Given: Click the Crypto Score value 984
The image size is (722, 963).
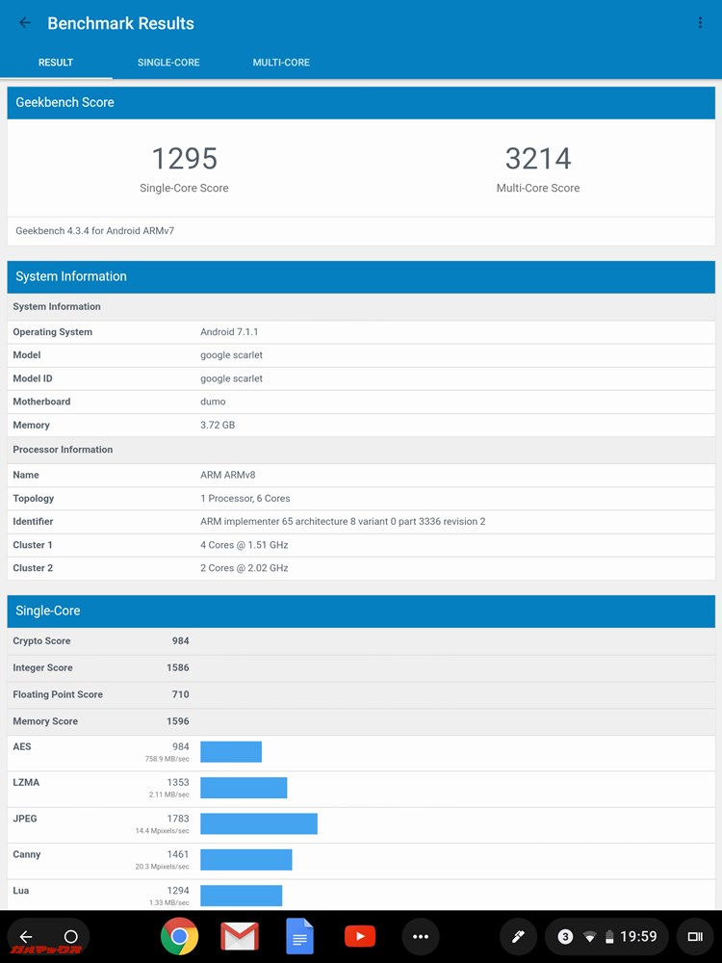Looking at the screenshot, I should point(181,640).
